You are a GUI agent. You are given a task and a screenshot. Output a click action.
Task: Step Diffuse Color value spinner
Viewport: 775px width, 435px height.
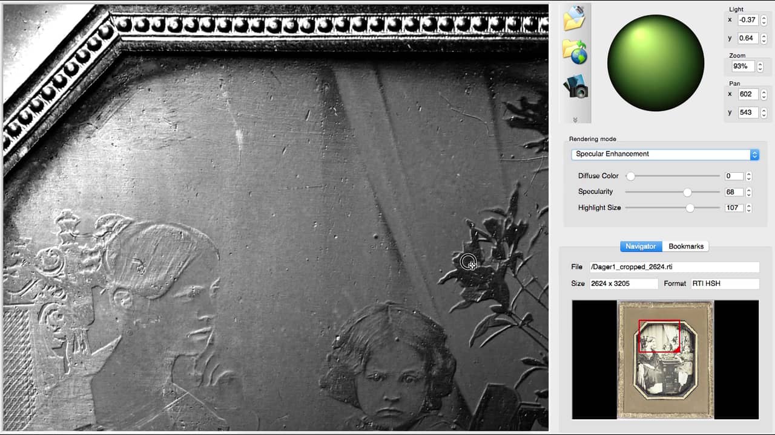tap(748, 176)
